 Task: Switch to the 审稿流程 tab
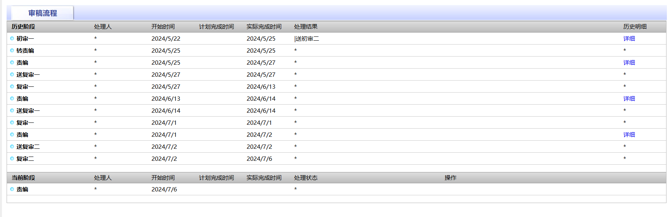click(x=42, y=13)
